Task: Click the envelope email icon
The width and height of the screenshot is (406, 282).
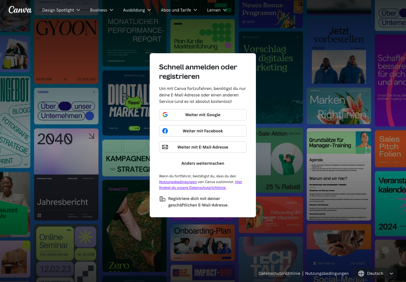Action: [x=165, y=147]
